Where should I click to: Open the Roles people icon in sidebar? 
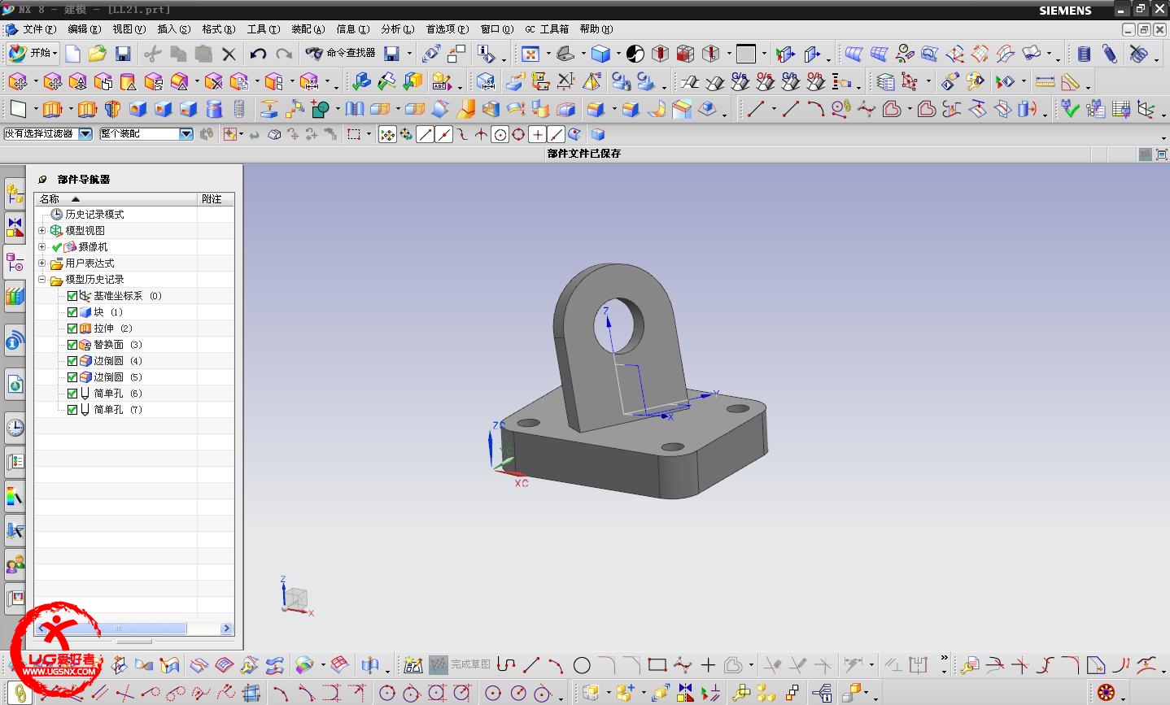pyautogui.click(x=15, y=564)
